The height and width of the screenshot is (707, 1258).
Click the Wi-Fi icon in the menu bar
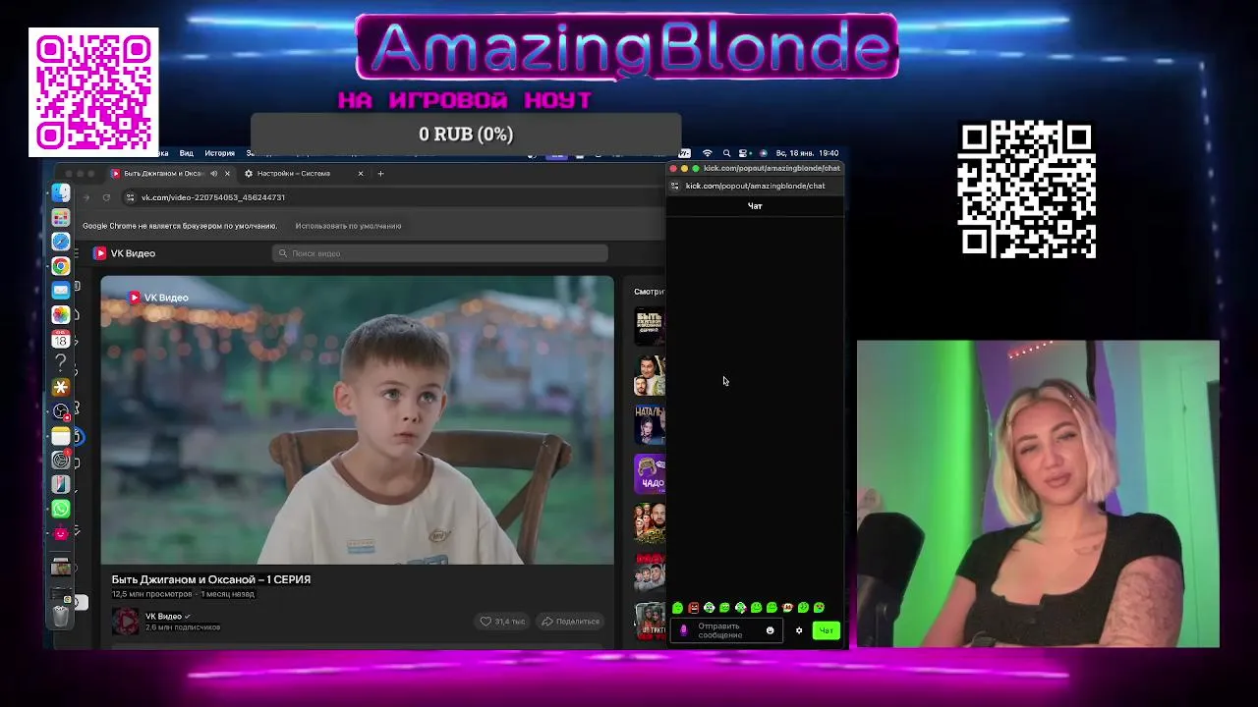(708, 153)
